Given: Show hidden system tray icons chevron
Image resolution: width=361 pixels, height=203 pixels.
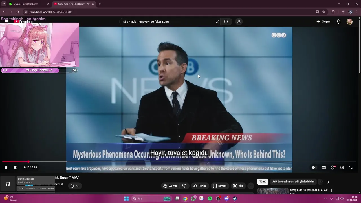Looking at the screenshot, I should click(x=325, y=198).
